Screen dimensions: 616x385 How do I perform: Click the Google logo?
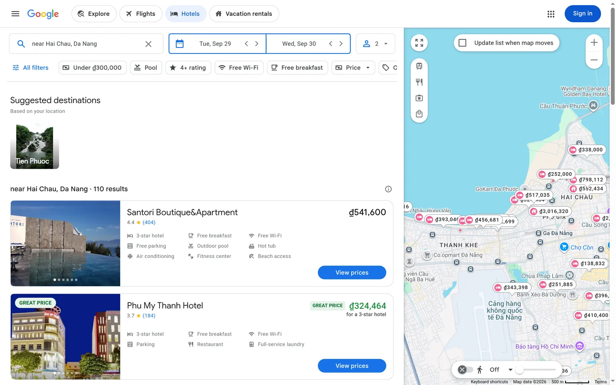tap(43, 14)
